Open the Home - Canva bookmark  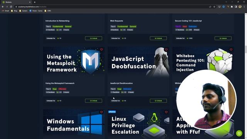pos(36,11)
